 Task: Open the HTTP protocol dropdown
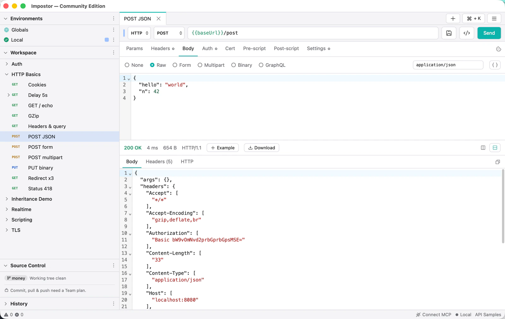coord(139,33)
